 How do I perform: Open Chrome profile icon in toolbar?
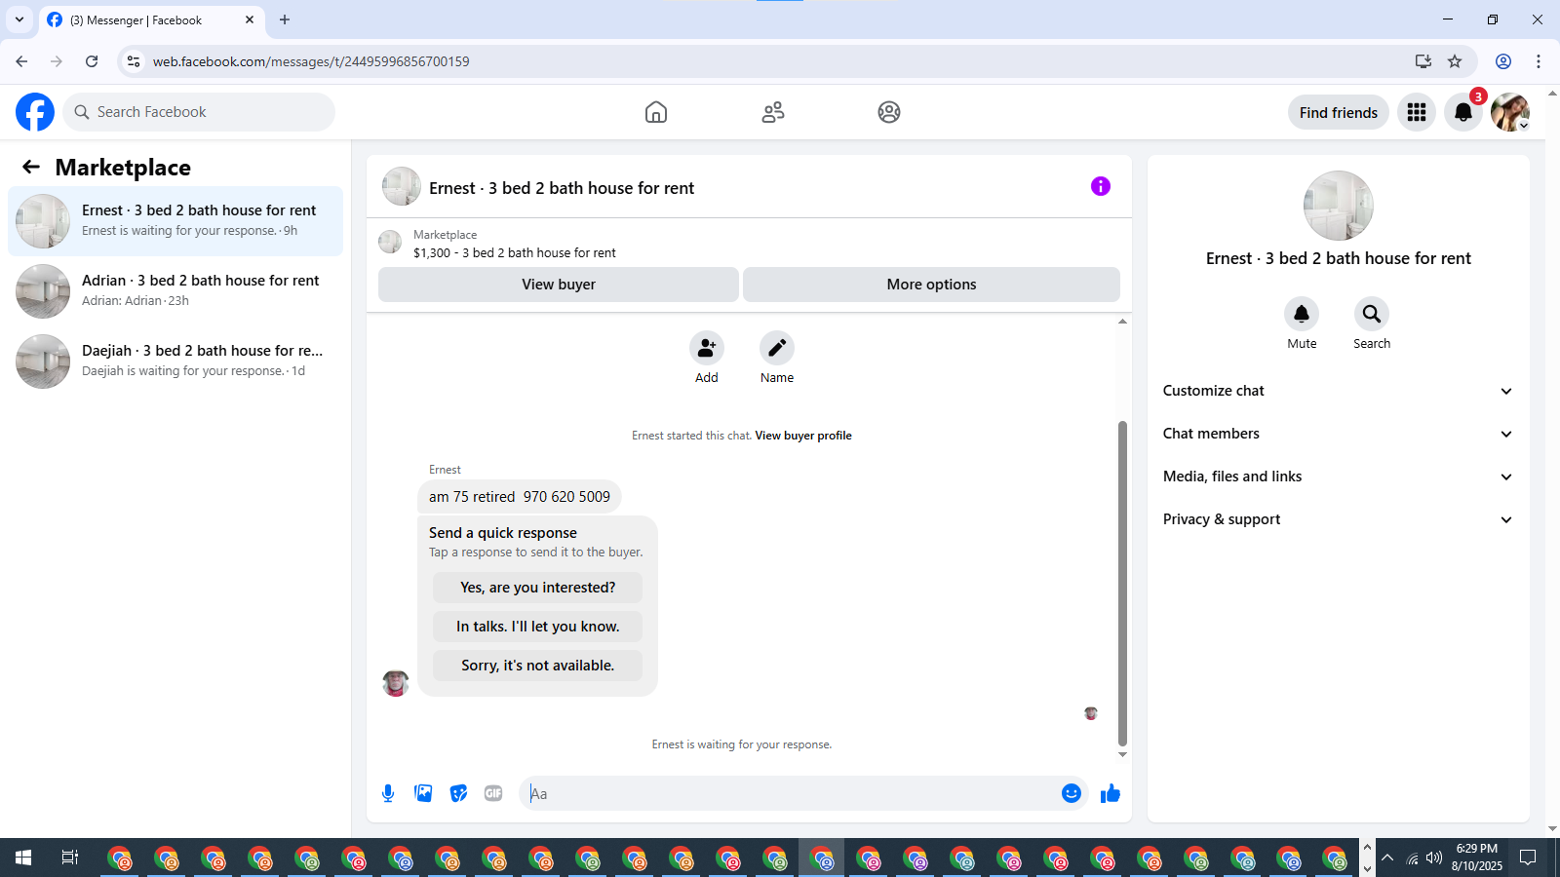click(x=1503, y=61)
